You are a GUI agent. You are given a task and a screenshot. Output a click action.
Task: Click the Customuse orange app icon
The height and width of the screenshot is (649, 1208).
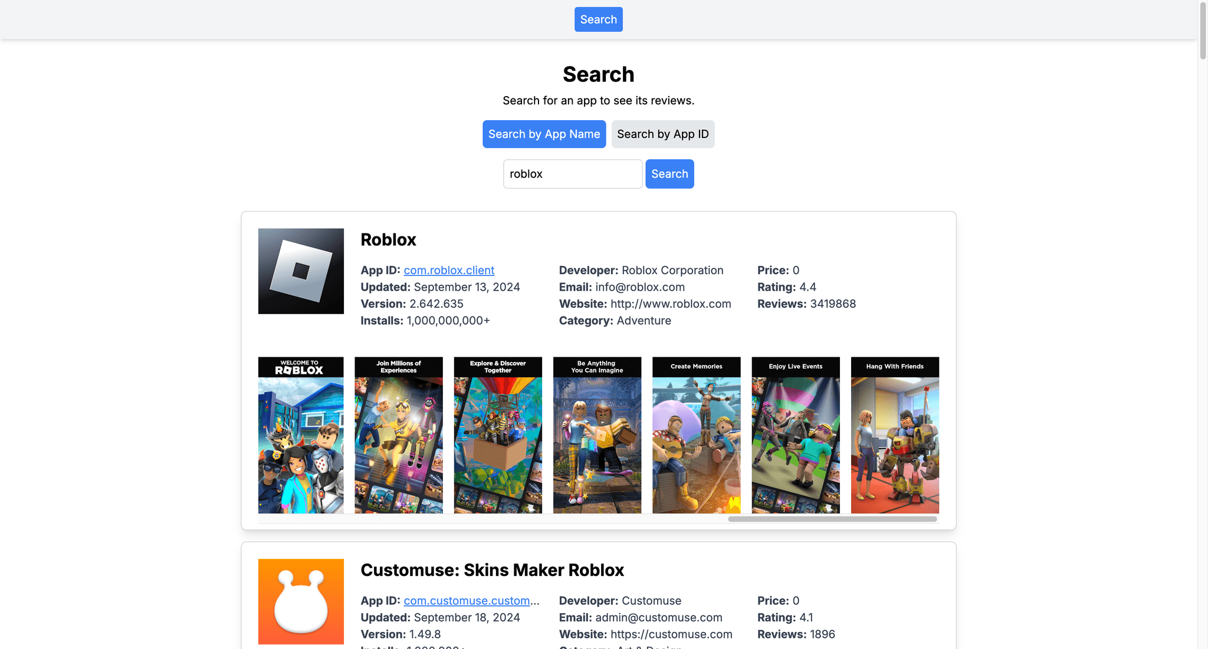click(x=301, y=601)
